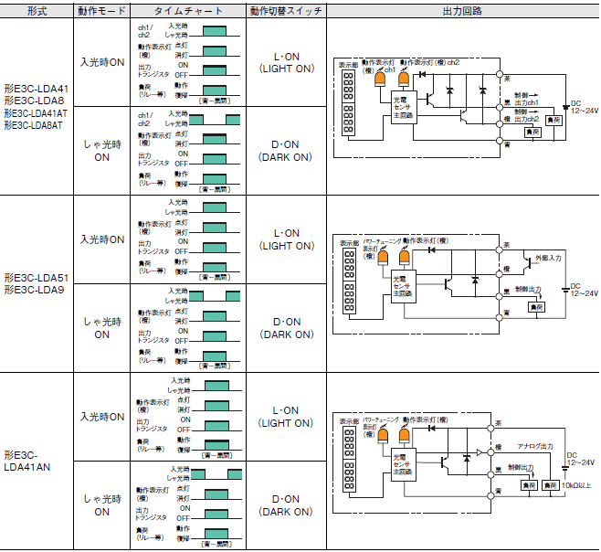Screen dimensions: 601x552
Task: Click L·ON (LIGHT ON) in the E3C-LDA41 section
Action: click(x=287, y=62)
